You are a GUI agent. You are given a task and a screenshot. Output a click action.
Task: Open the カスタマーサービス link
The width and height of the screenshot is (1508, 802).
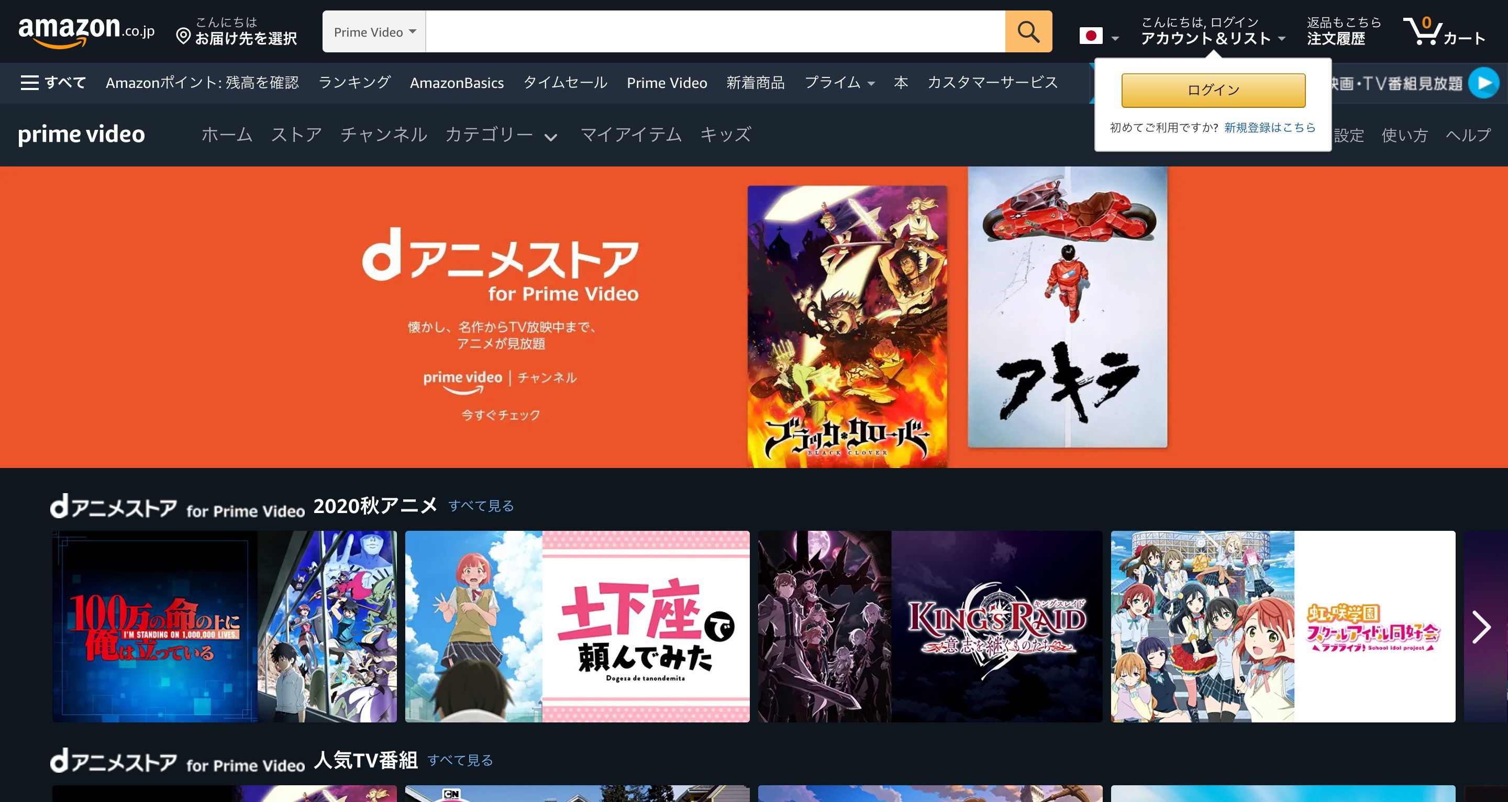tap(992, 83)
